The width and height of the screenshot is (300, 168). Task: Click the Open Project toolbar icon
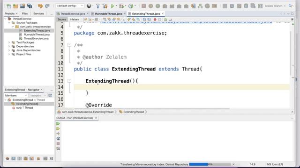point(22,6)
